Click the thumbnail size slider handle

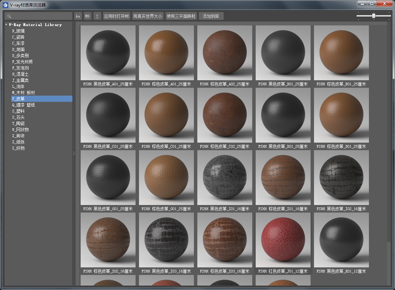374,16
